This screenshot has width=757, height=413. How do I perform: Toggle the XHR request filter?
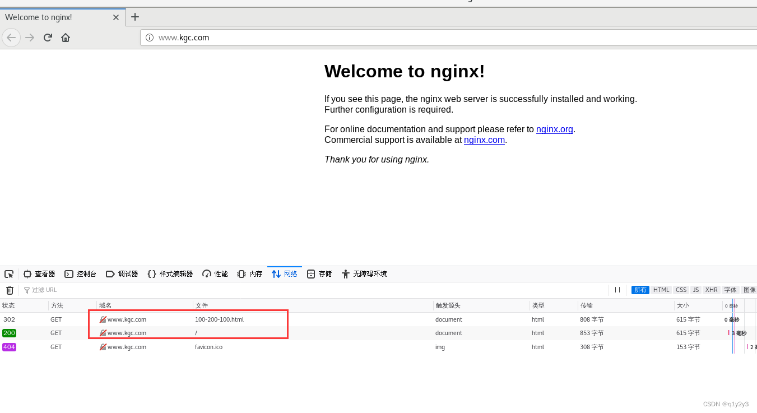click(712, 290)
